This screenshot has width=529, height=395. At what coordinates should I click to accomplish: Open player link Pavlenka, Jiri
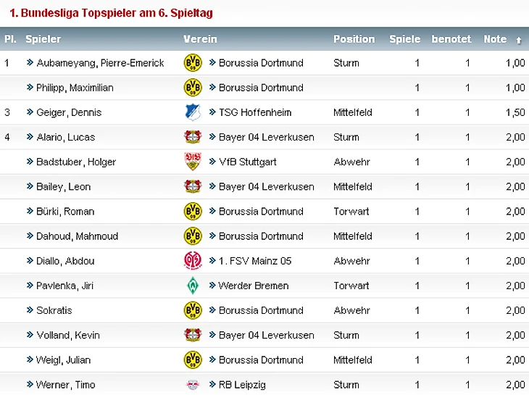click(64, 286)
